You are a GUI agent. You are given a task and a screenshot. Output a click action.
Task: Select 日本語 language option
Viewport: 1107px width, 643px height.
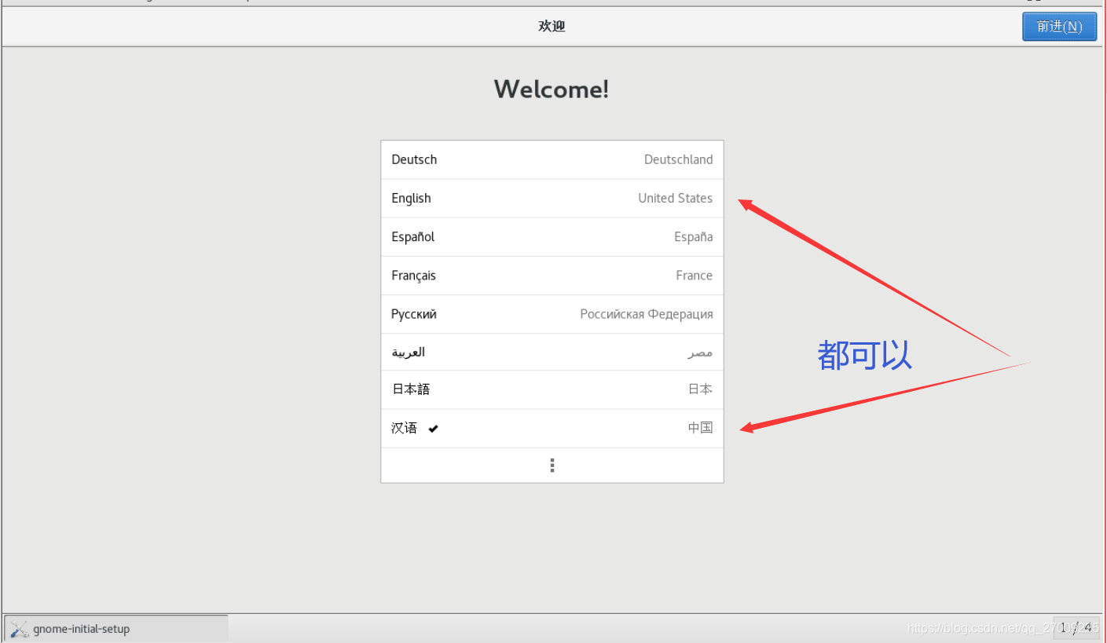pyautogui.click(x=552, y=389)
